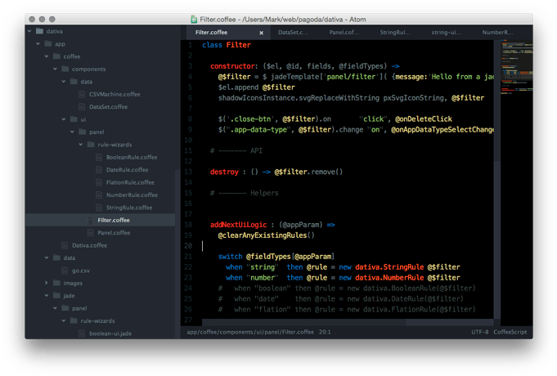Click the CoffeeScript grammar selector in status bar
Viewport: 557px width, 376px height.
point(510,332)
